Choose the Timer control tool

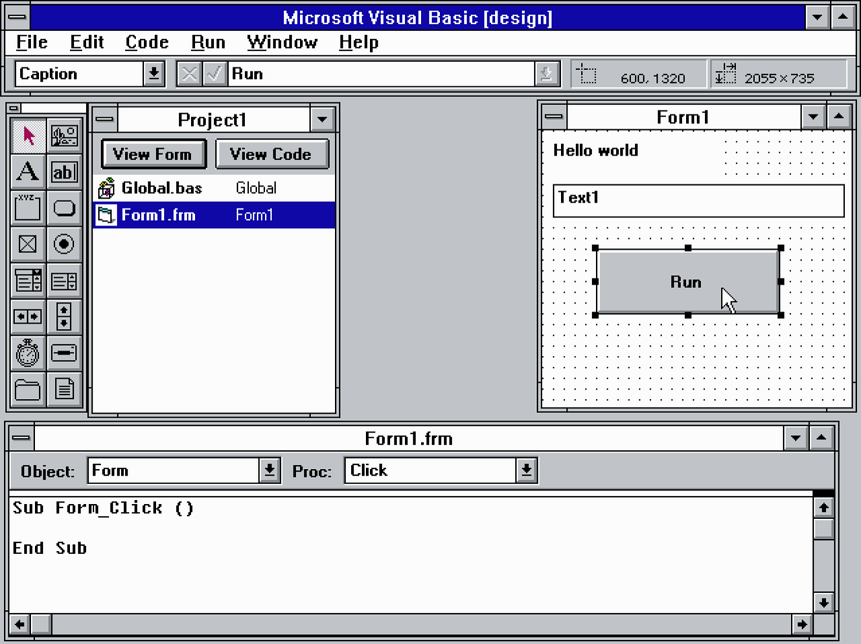pyautogui.click(x=28, y=353)
